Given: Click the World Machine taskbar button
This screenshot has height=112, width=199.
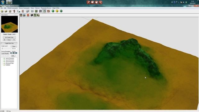Looking at the screenshot, I should pyautogui.click(x=9, y=2).
